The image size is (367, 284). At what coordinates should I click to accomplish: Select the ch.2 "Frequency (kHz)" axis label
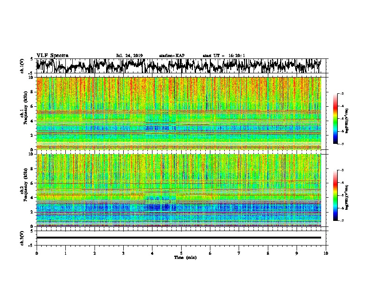25,184
